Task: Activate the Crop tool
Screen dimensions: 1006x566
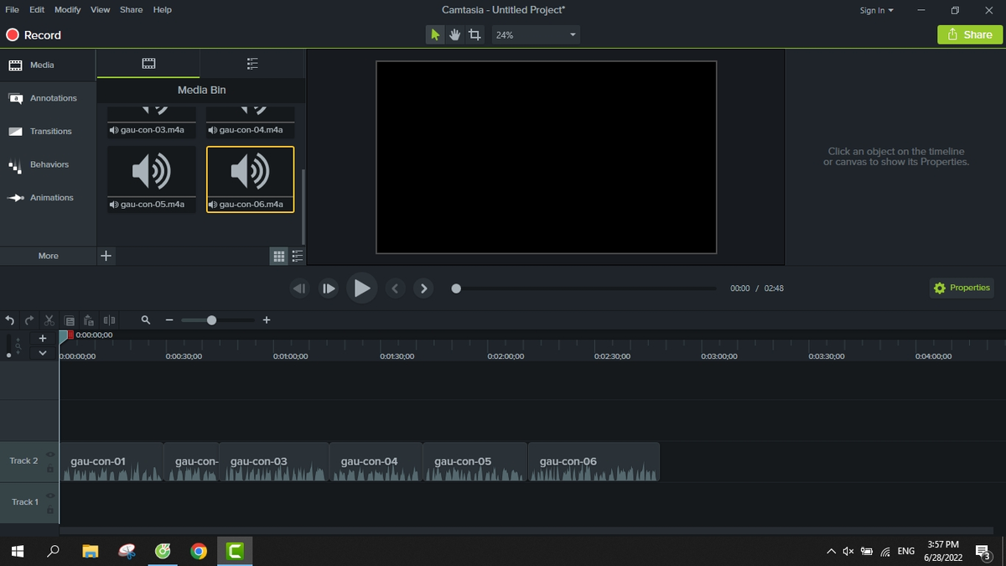Action: pyautogui.click(x=475, y=35)
